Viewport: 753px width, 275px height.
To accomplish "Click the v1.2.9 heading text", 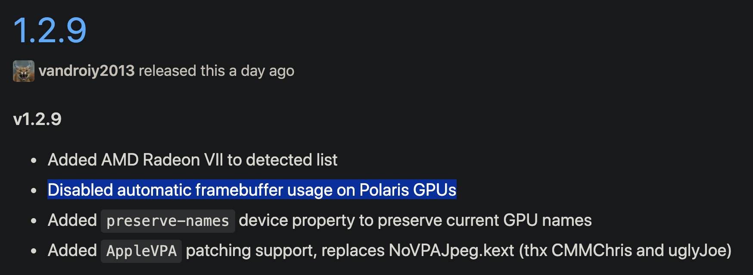I will click(37, 119).
